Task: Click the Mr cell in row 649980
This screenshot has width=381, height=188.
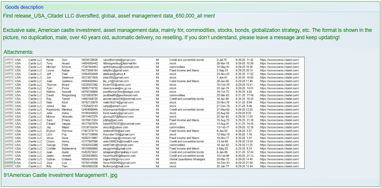Action: point(157,95)
